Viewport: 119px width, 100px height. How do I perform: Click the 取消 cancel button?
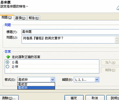click(95, 98)
